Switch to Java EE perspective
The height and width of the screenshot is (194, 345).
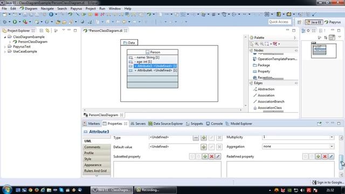coord(314,22)
